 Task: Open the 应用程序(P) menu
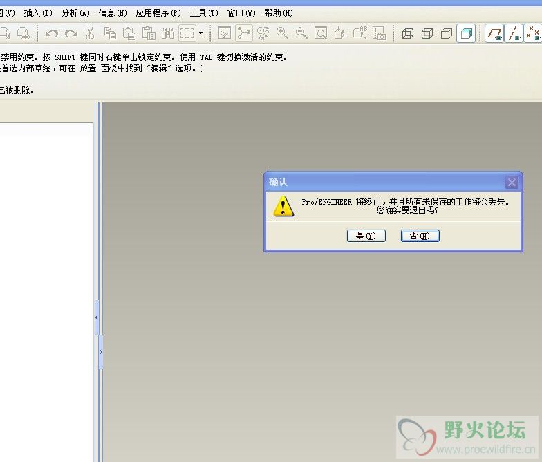(158, 13)
